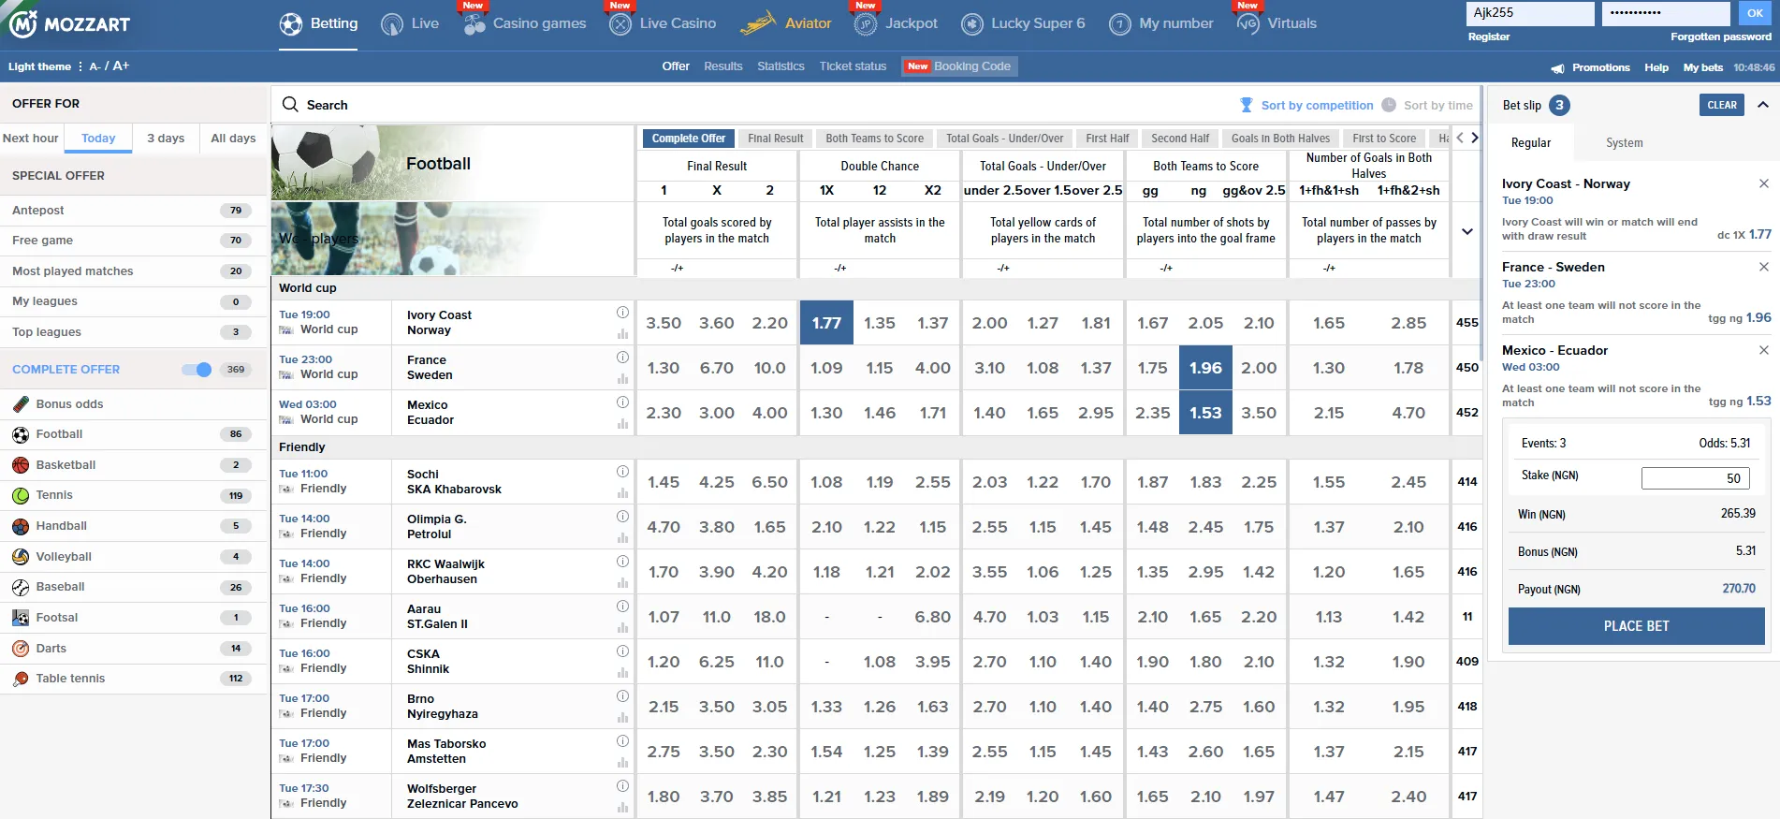Screen dimensions: 1780x819
Task: Expand 450 more markets for France Sweden
Action: point(1467,368)
